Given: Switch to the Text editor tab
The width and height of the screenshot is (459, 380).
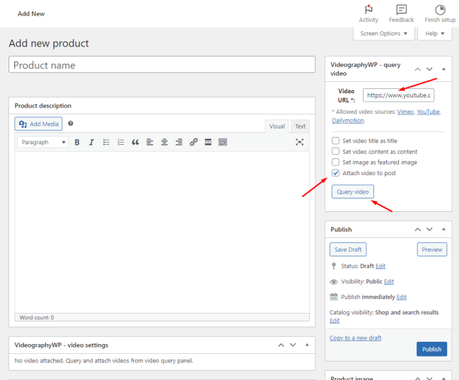Looking at the screenshot, I should click(301, 126).
